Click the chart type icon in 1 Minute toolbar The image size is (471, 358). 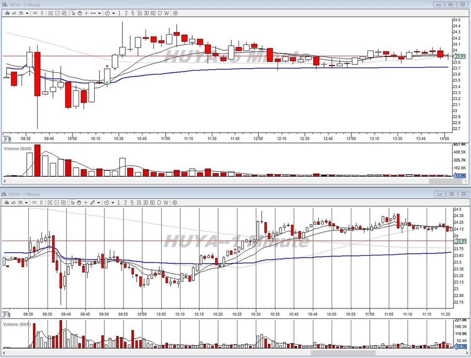[x=7, y=203]
